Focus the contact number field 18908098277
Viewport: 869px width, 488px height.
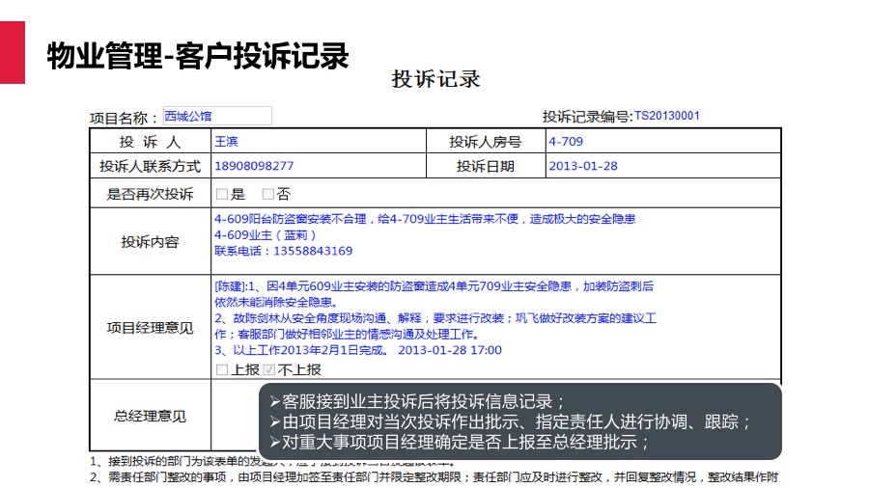(x=319, y=166)
